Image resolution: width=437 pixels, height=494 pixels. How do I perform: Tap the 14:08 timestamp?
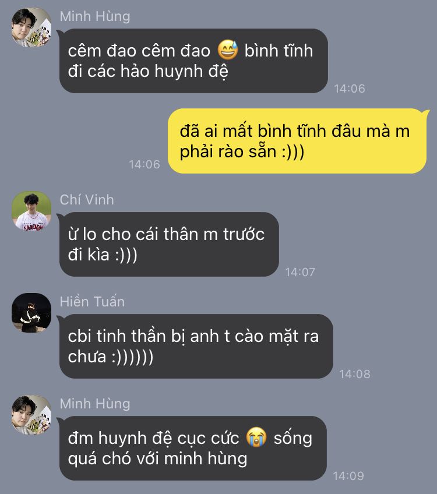(355, 374)
